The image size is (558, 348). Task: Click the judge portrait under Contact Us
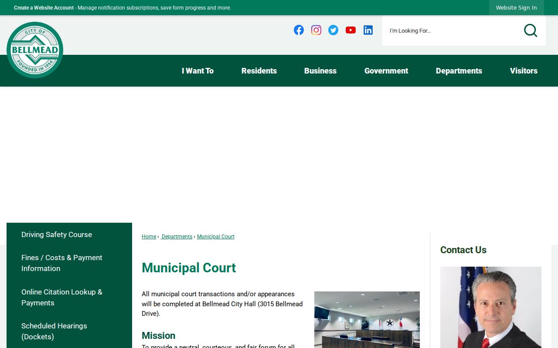point(491,307)
